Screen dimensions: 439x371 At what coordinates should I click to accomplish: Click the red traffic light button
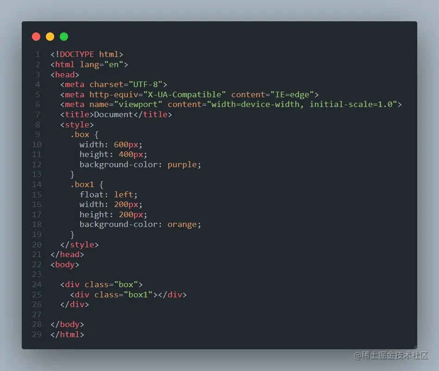point(36,37)
